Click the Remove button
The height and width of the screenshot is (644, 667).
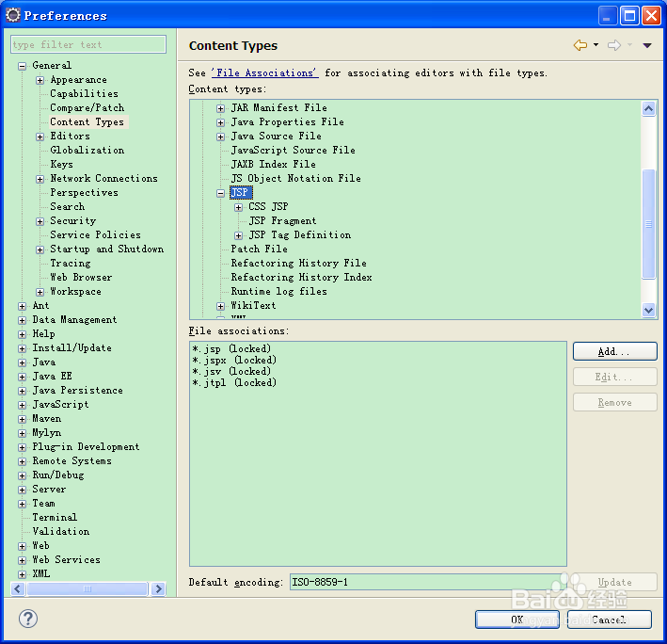pos(614,402)
